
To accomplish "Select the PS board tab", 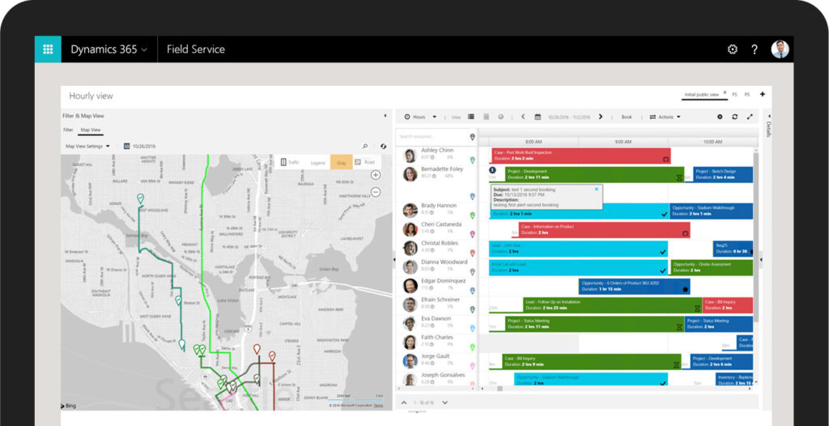I will 747,94.
